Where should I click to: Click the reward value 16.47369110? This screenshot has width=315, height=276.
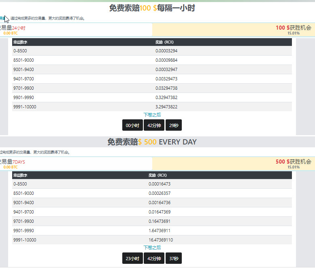point(161,240)
